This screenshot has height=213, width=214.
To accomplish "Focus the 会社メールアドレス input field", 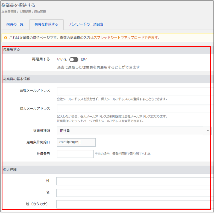I will point(134,91).
